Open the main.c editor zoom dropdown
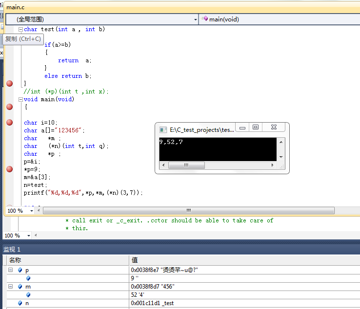The image size is (360, 309). (x=31, y=211)
